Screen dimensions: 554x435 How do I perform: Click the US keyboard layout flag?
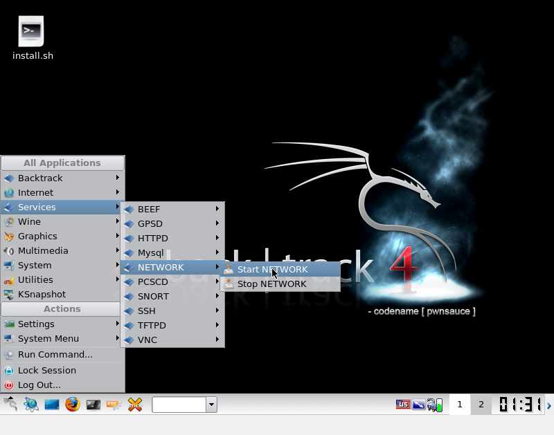[x=403, y=405]
